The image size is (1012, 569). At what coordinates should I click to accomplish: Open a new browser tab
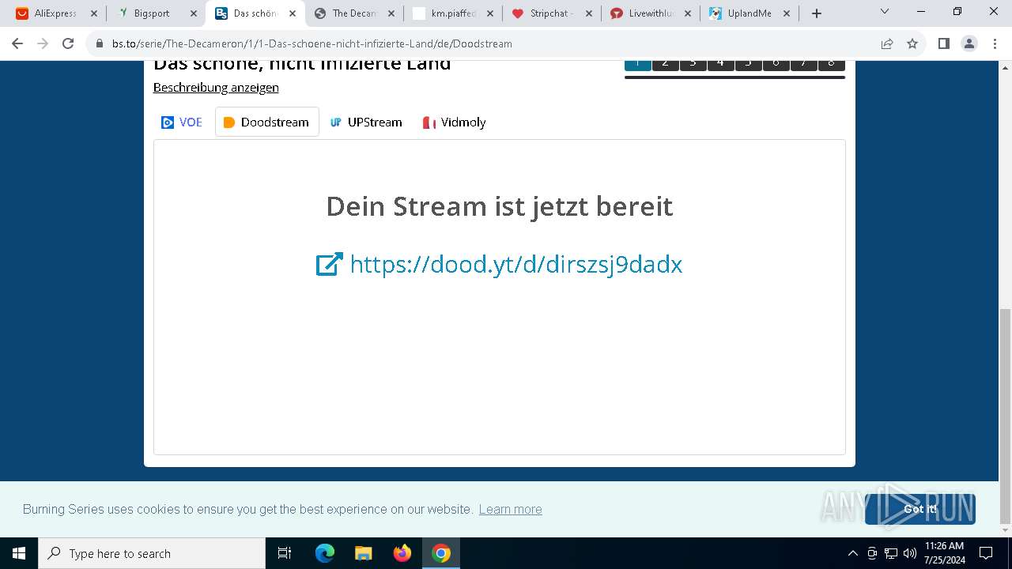point(817,13)
